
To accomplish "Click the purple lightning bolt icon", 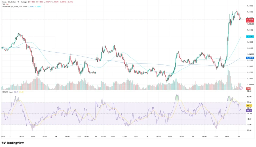I will pos(241,88).
